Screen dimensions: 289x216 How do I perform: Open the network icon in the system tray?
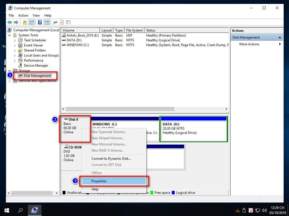pos(257,210)
